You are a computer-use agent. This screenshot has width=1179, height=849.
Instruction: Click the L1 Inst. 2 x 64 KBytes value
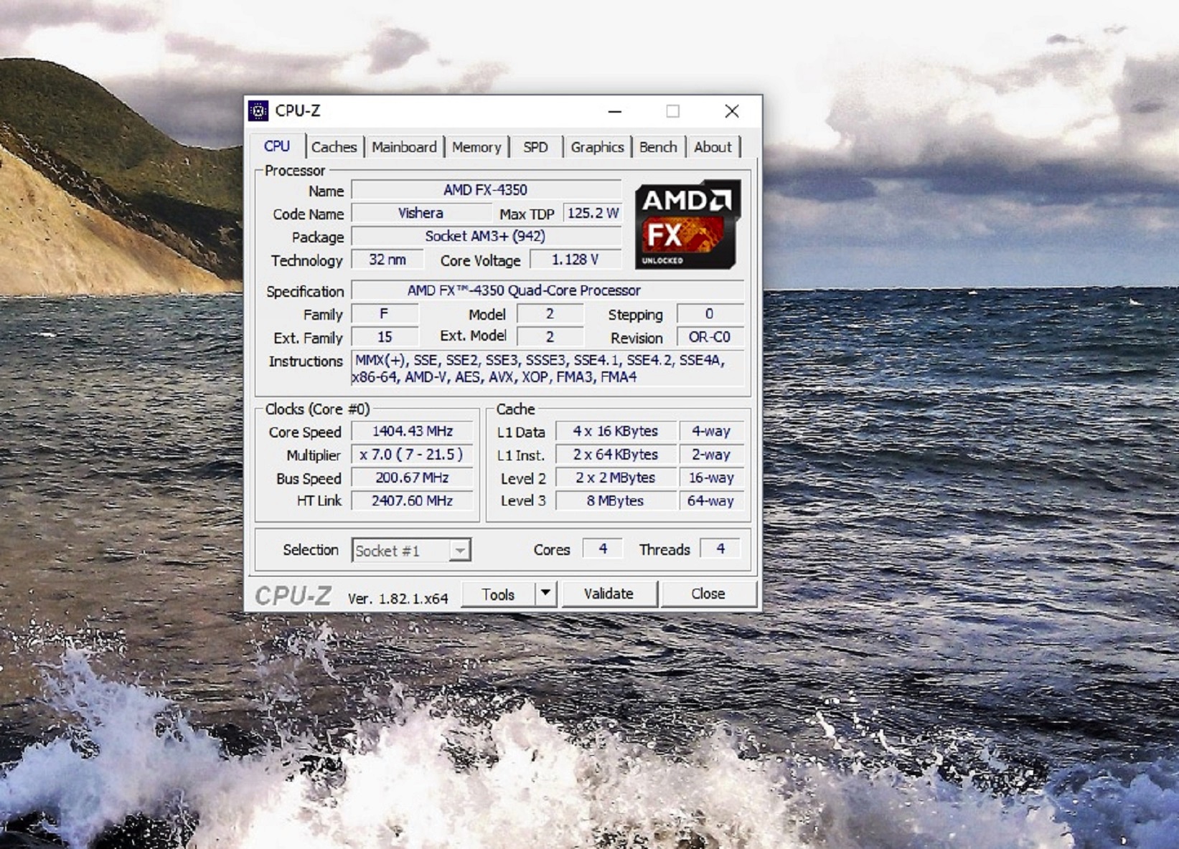pyautogui.click(x=616, y=455)
